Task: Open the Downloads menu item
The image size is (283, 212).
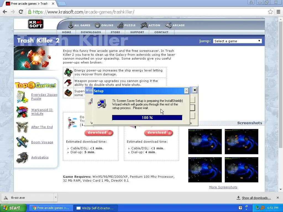Action: (91, 32)
